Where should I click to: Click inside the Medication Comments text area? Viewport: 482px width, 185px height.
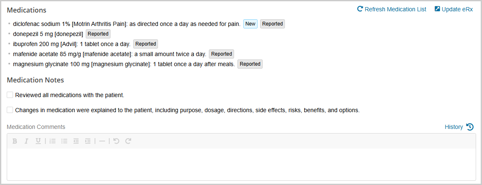[241, 164]
